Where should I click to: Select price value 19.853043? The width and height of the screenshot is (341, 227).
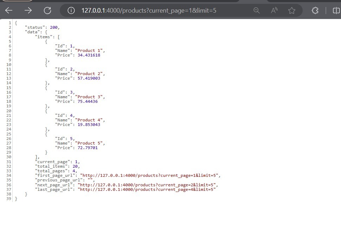[89, 125]
